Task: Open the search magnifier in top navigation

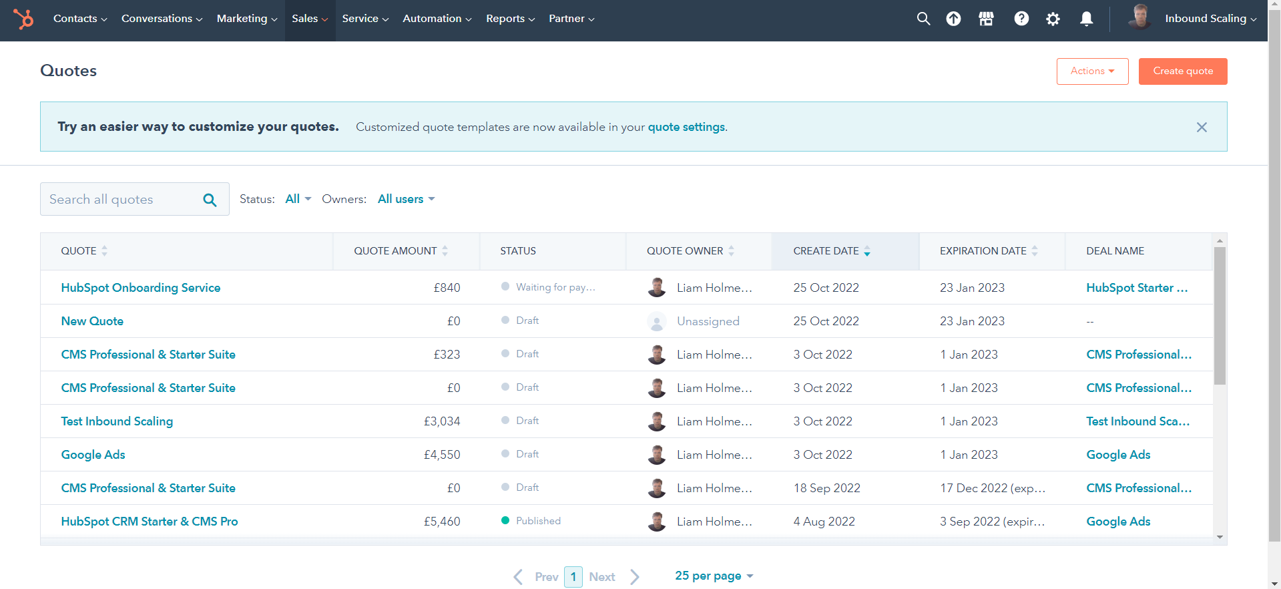Action: coord(923,19)
